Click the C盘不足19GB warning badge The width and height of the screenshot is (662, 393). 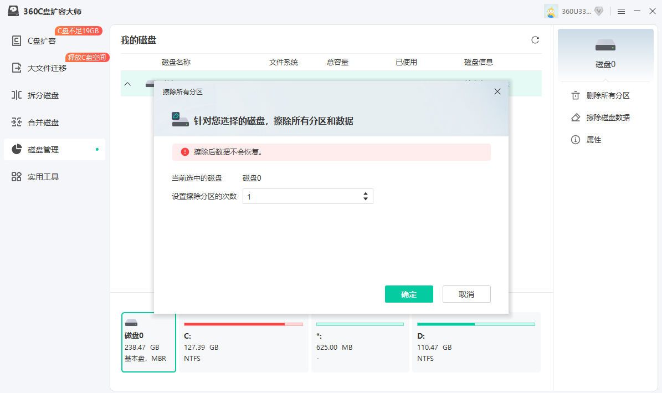[79, 31]
